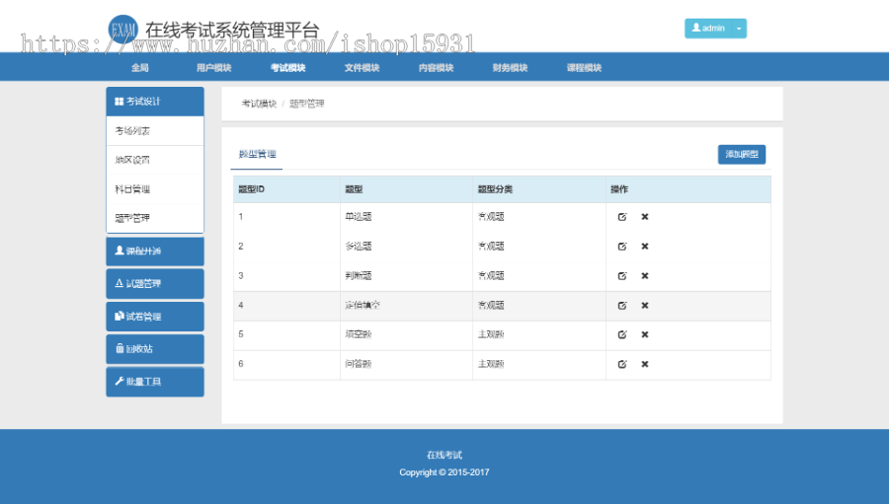Open the 全局 navigation menu

click(x=140, y=67)
